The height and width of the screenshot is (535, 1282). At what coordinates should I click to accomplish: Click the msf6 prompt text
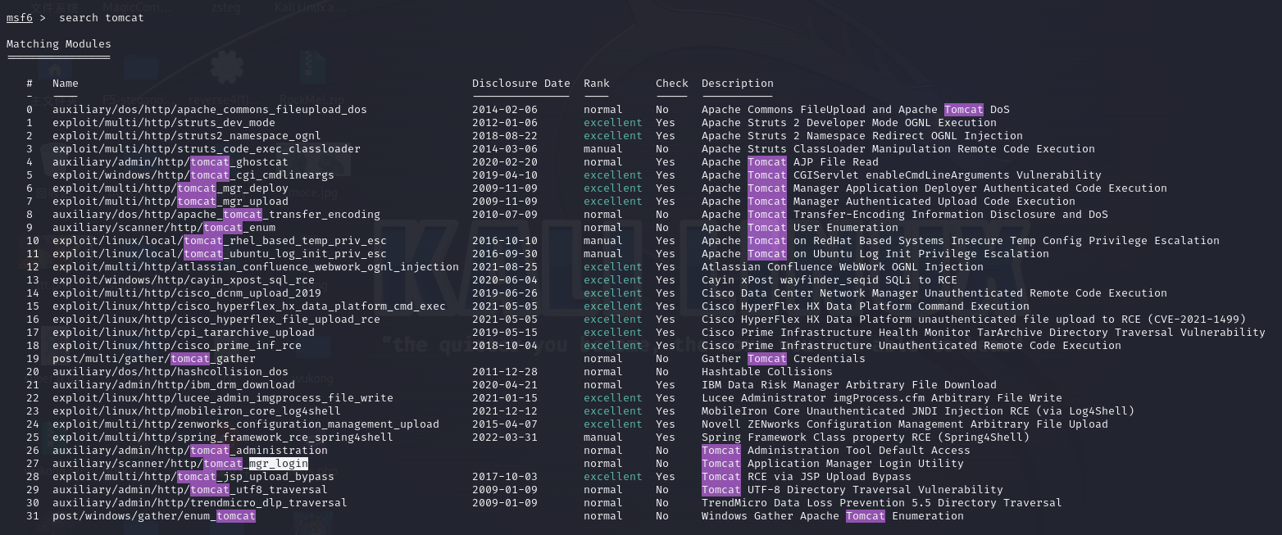click(19, 18)
